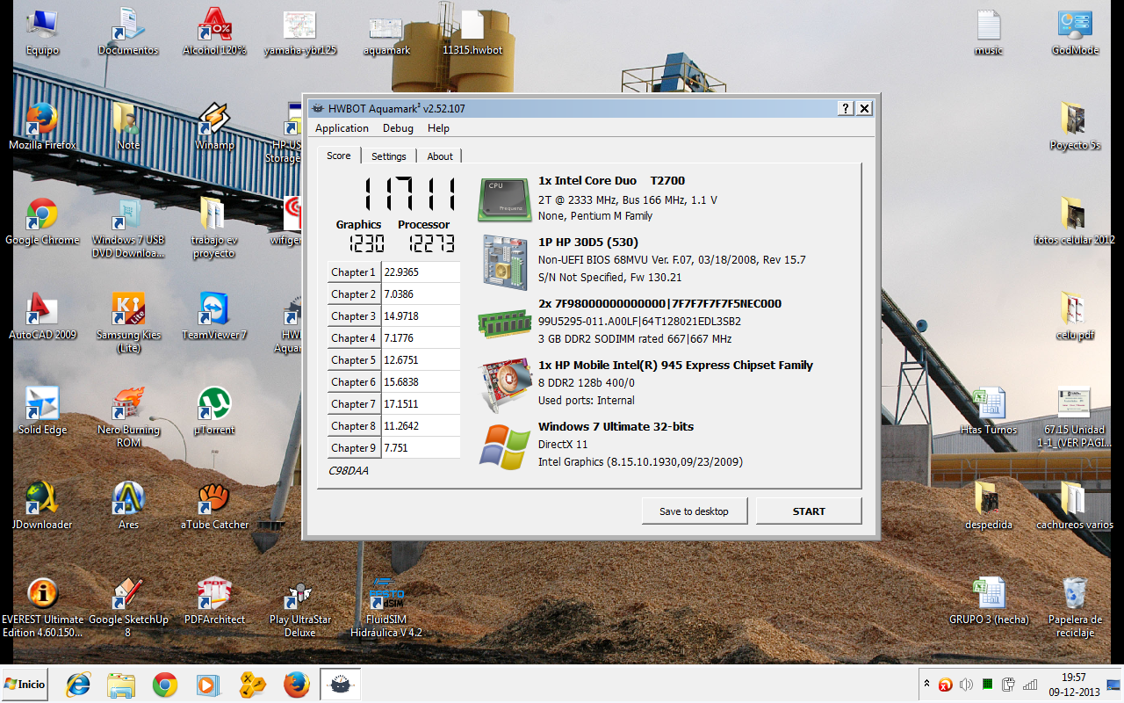
Task: Open the Debug menu
Action: coord(398,128)
